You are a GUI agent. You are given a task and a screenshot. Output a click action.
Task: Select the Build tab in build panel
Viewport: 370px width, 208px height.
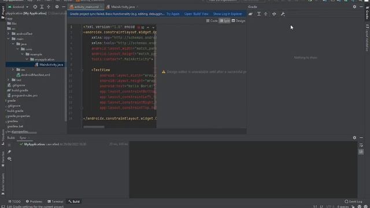[11, 138]
